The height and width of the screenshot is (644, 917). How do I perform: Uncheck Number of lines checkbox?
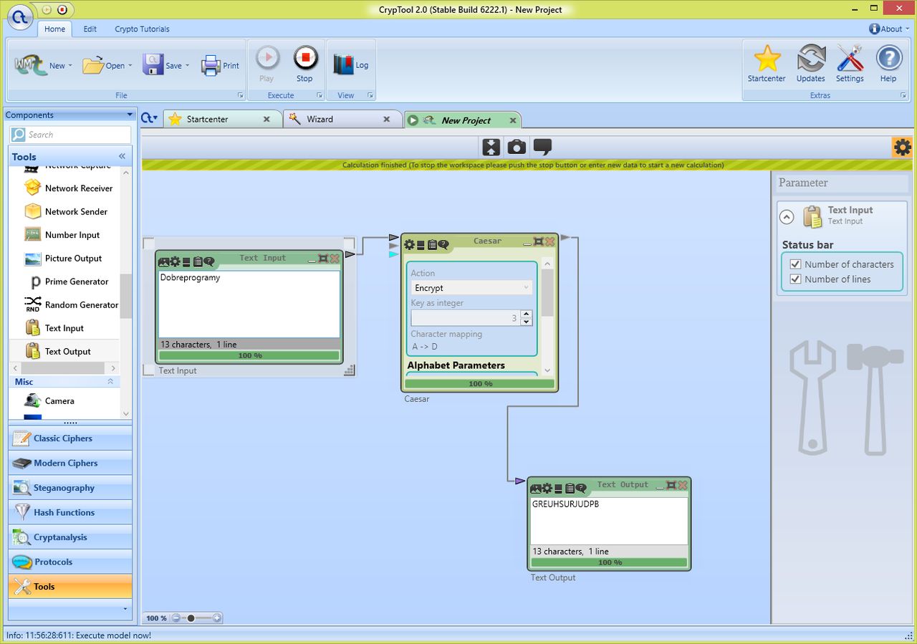coord(795,279)
